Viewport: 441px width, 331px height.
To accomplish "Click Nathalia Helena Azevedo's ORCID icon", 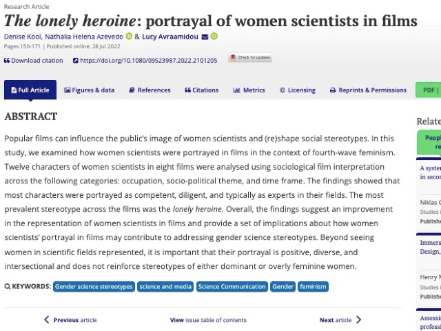I will [x=129, y=36].
